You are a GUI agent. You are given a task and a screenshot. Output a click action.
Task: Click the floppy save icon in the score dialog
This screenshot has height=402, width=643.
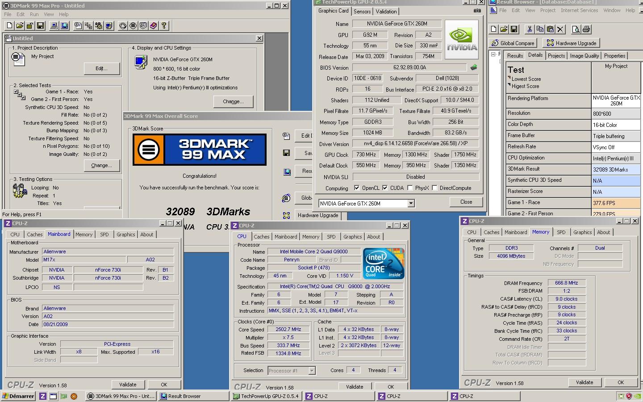287,153
